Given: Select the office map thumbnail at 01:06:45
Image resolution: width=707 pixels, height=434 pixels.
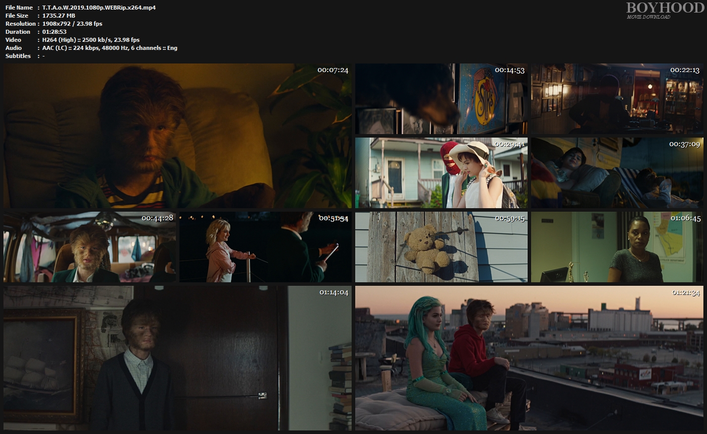Looking at the screenshot, I should pyautogui.click(x=617, y=247).
